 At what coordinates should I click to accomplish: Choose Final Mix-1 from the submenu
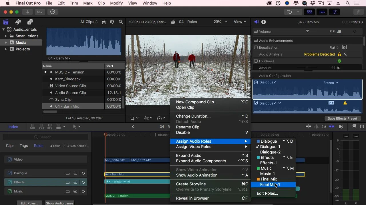click(x=273, y=184)
